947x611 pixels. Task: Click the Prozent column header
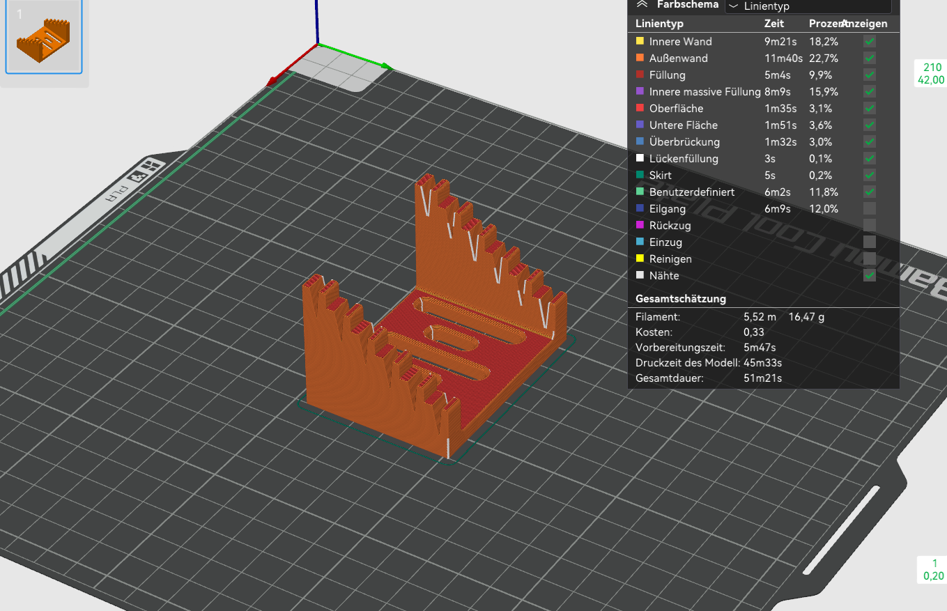pos(826,24)
